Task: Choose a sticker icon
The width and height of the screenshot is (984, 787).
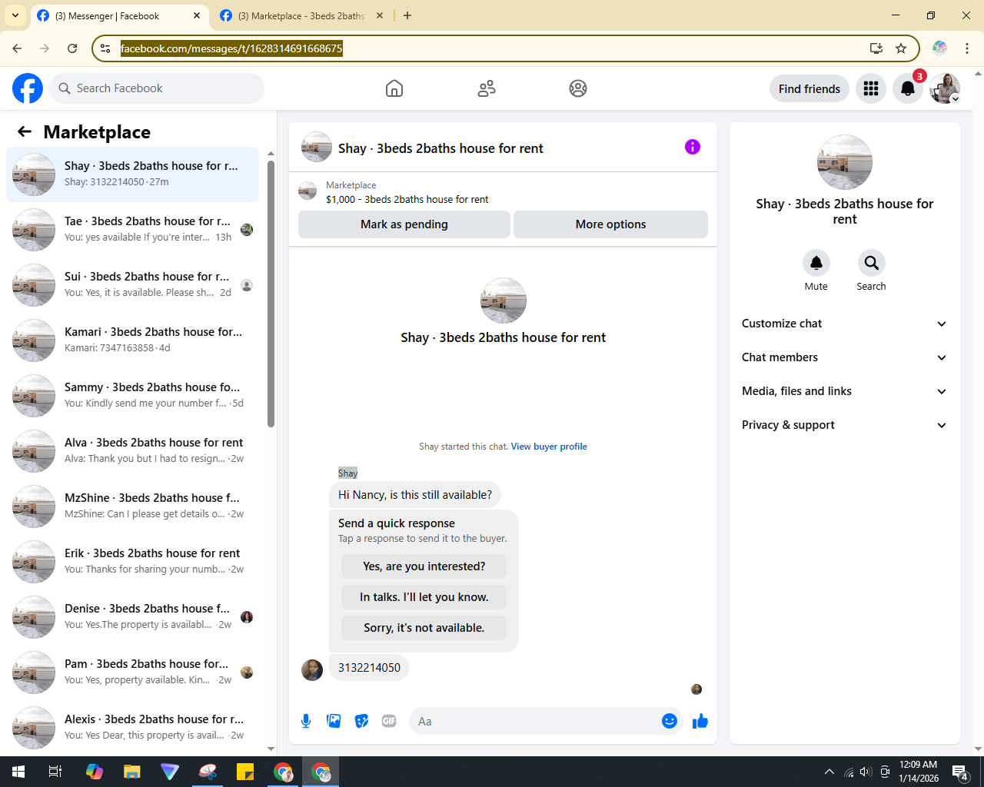Action: (361, 721)
